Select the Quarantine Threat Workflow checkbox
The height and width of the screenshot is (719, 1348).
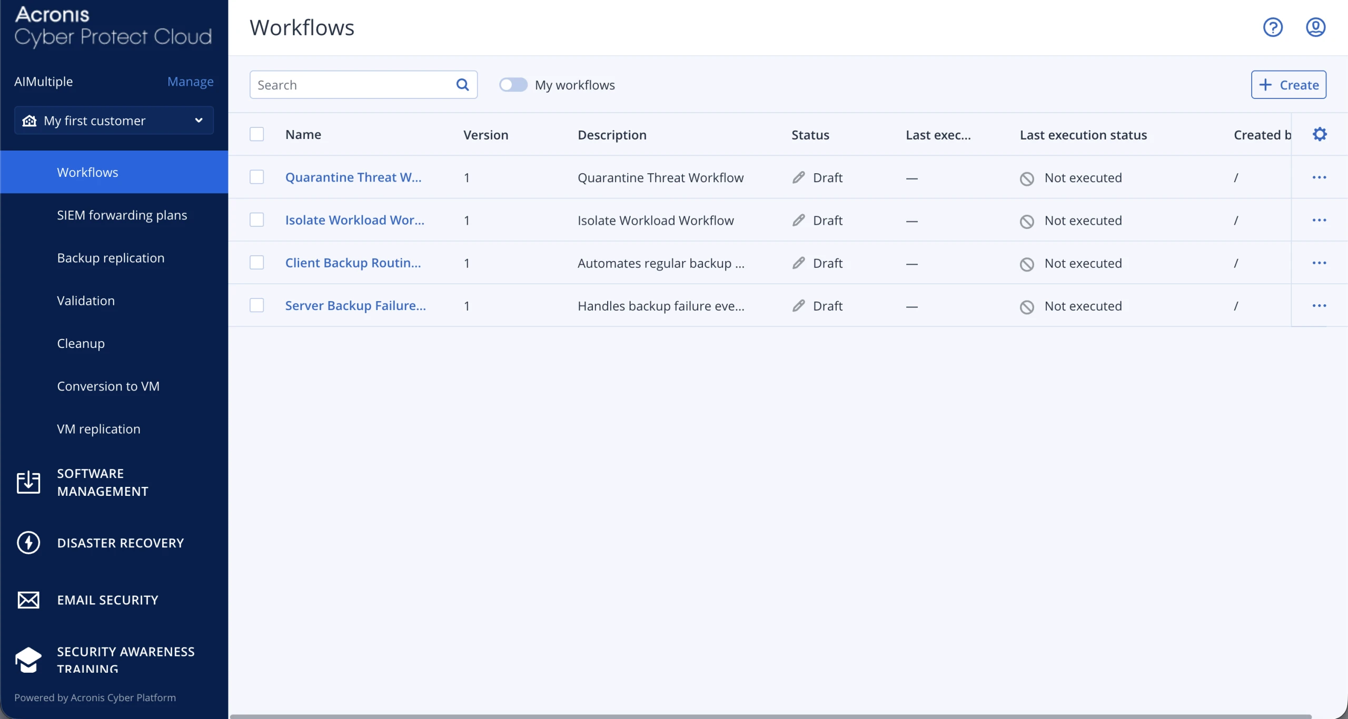click(256, 177)
